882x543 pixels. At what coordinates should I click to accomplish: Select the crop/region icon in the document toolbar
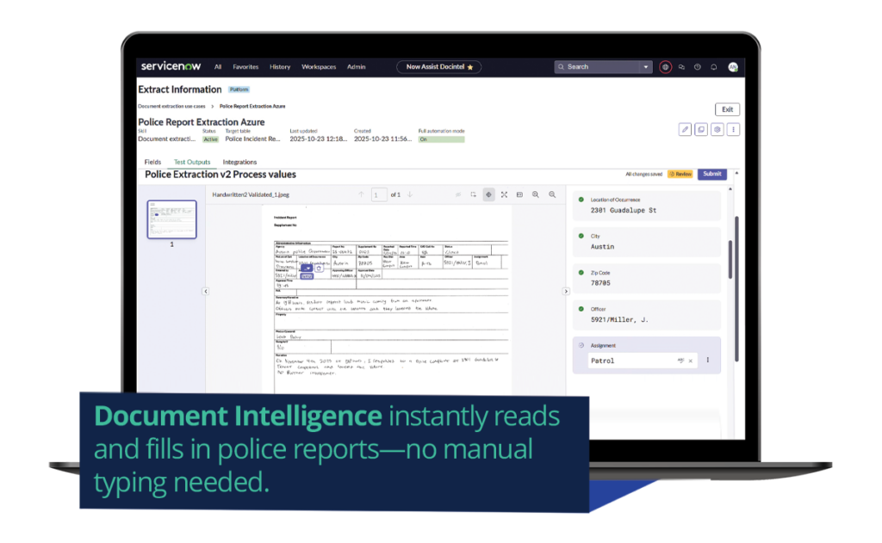tap(473, 195)
